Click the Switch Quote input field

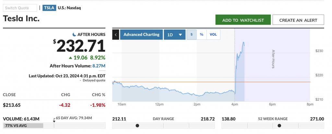coord(20,8)
